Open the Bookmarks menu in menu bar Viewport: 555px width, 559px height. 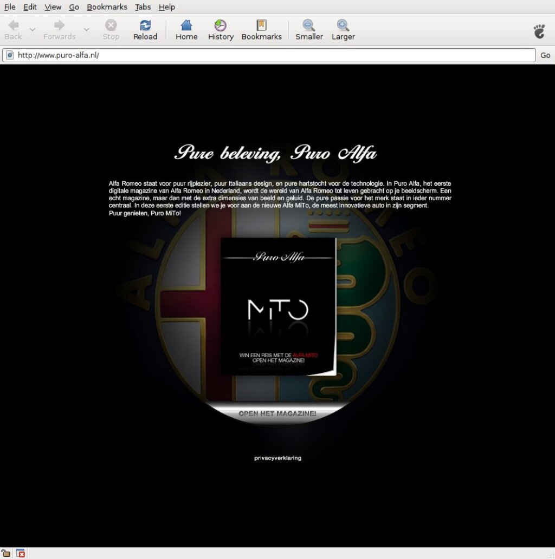pyautogui.click(x=107, y=7)
